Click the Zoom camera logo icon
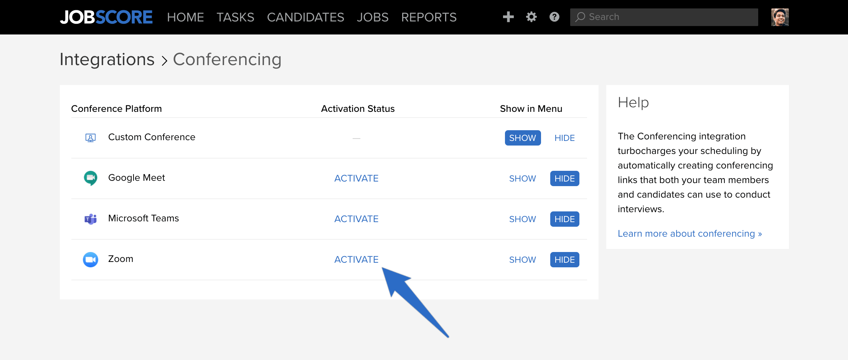Viewport: 848px width, 360px height. tap(91, 260)
